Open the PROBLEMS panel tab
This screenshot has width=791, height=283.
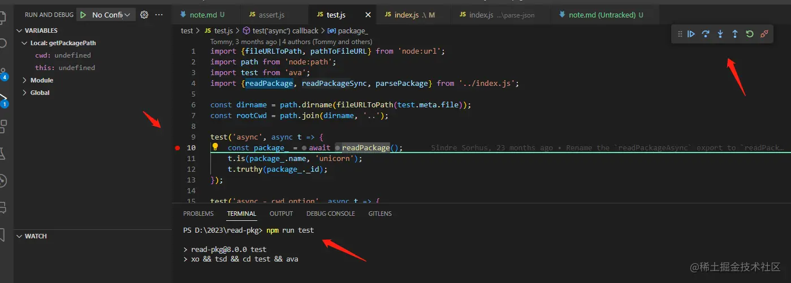coord(198,214)
